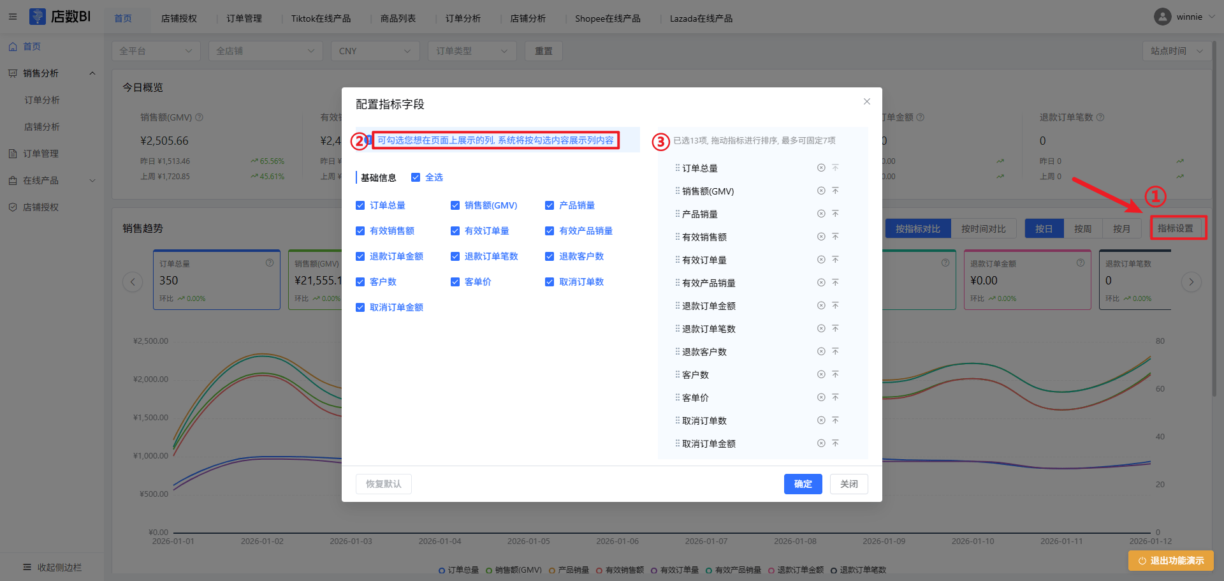The image size is (1224, 581).
Task: Close the 配置指标字段 dialog
Action: pyautogui.click(x=866, y=101)
